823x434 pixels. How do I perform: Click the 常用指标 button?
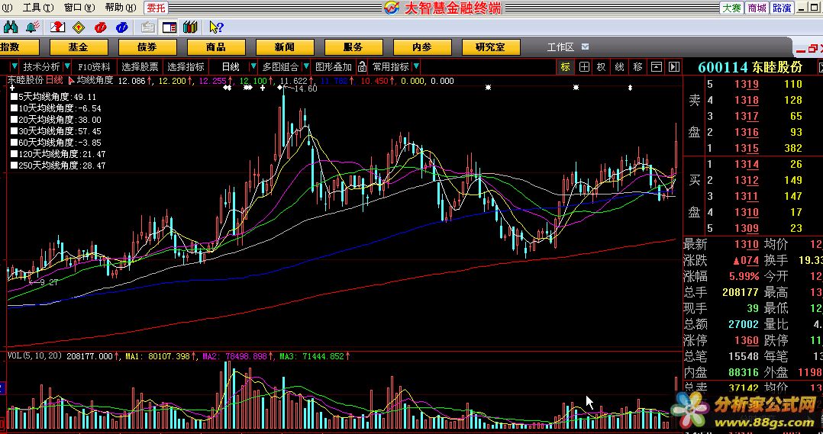391,66
